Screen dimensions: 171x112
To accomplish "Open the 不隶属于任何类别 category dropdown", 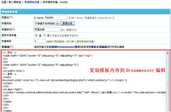I will 47,23.
